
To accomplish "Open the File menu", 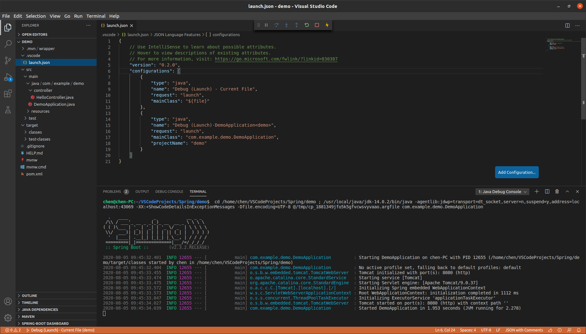I will pyautogui.click(x=6, y=16).
